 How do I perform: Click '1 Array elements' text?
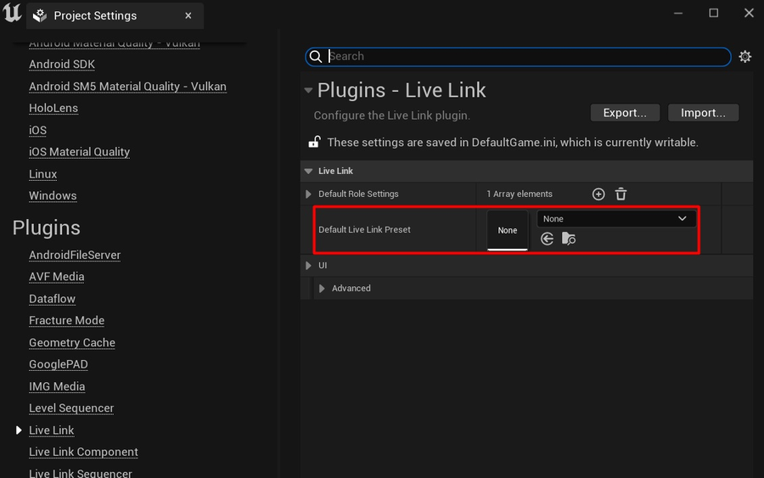click(520, 194)
